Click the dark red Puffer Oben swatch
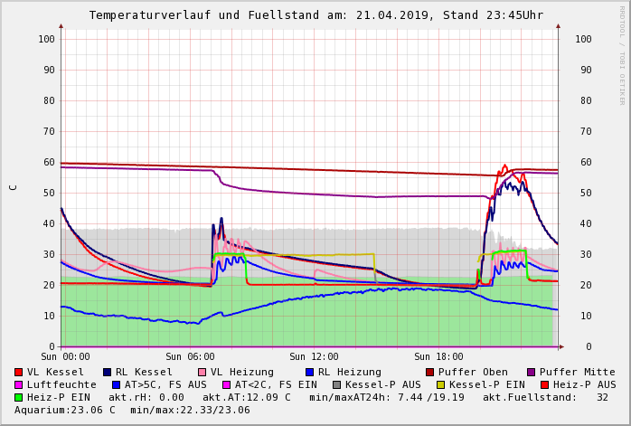The image size is (631, 426). pyautogui.click(x=429, y=372)
